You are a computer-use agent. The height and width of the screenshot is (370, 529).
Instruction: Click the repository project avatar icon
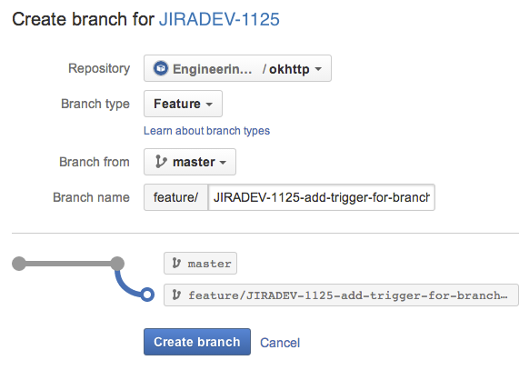(161, 68)
